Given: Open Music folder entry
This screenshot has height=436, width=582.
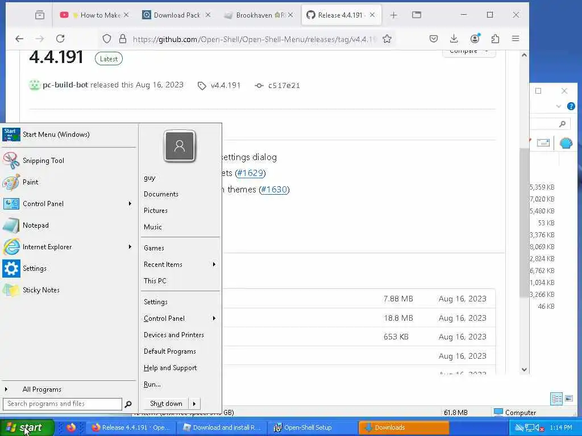Looking at the screenshot, I should [152, 227].
